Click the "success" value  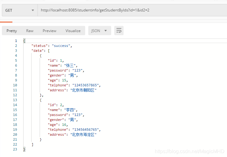pyautogui.click(x=61, y=46)
